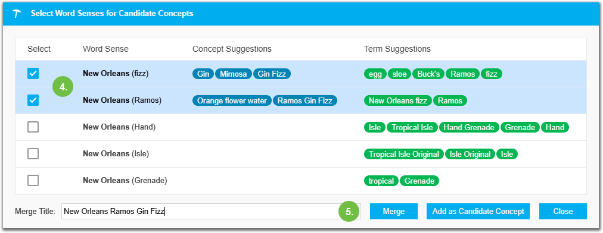Uncheck the New Orleans (fizz) checkbox

33,73
